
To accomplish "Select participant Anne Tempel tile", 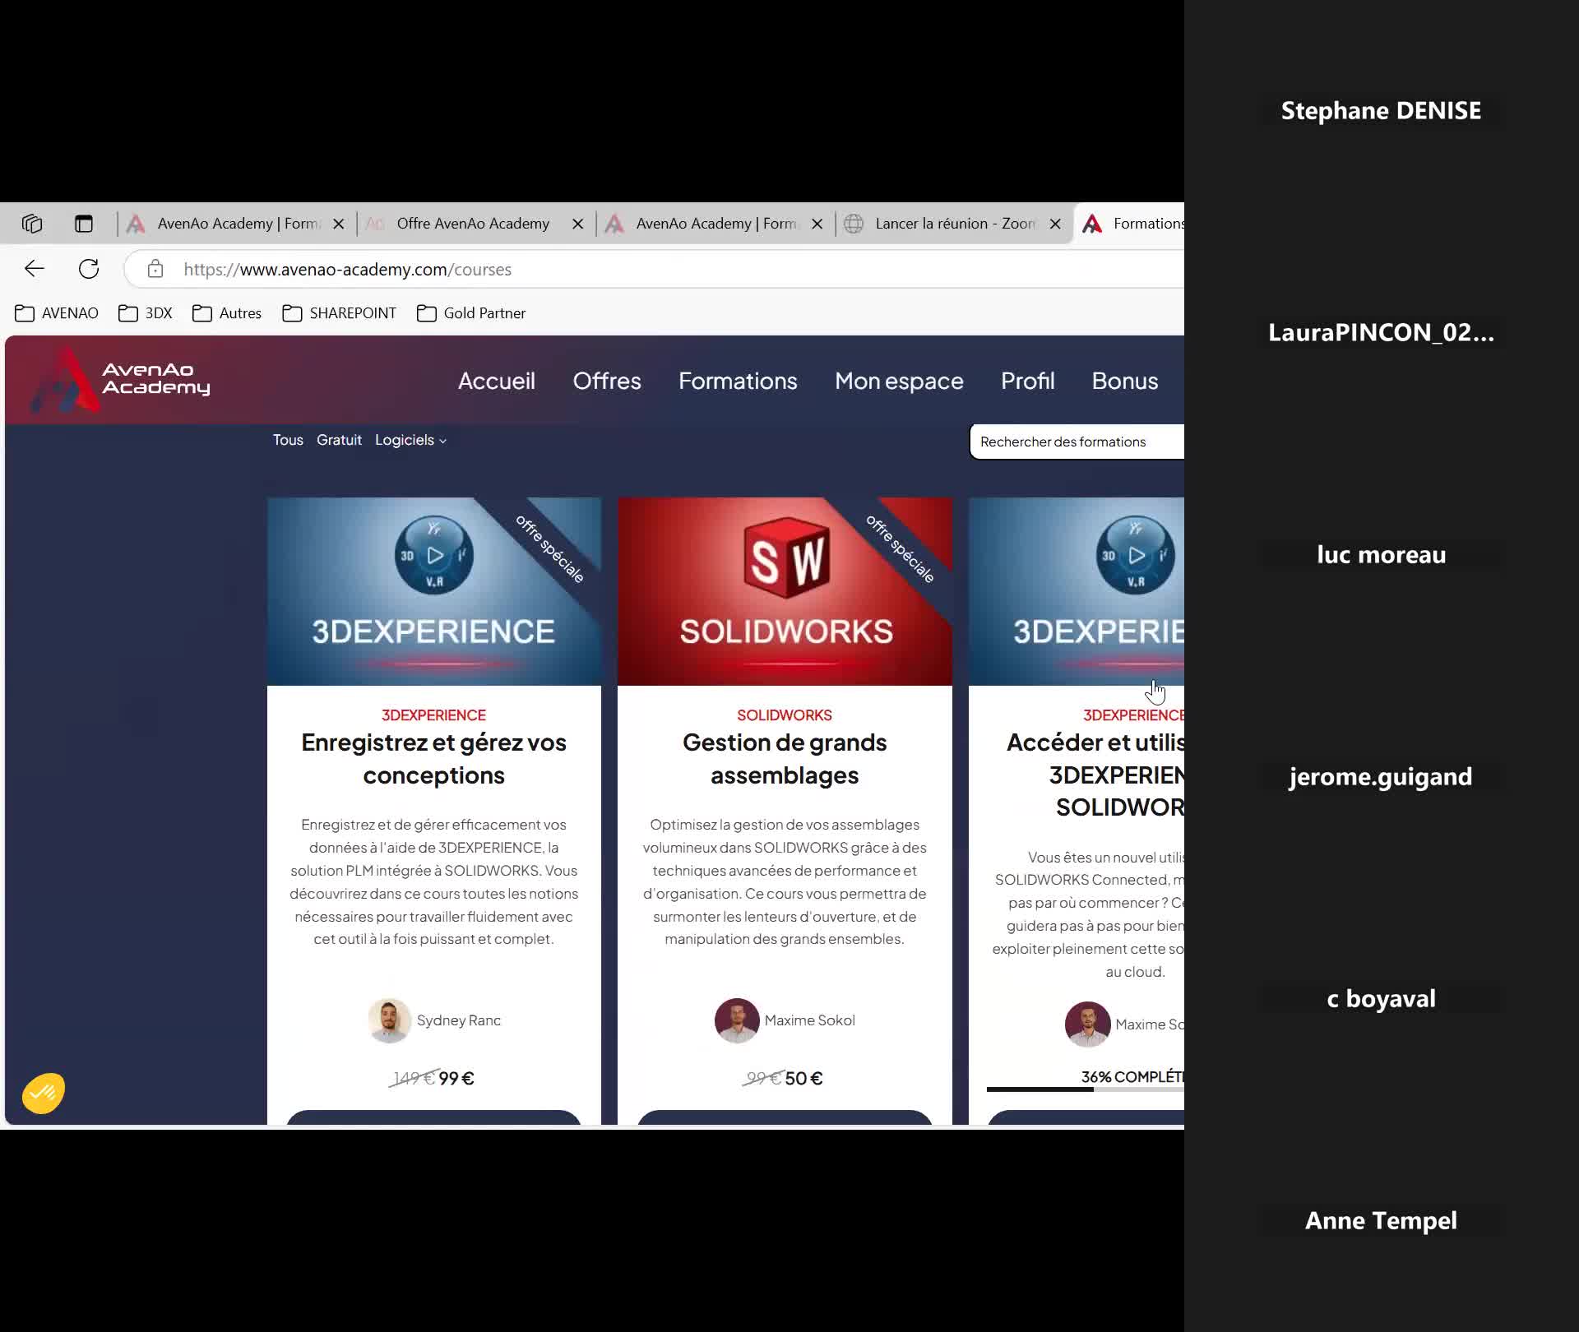I will pyautogui.click(x=1381, y=1221).
